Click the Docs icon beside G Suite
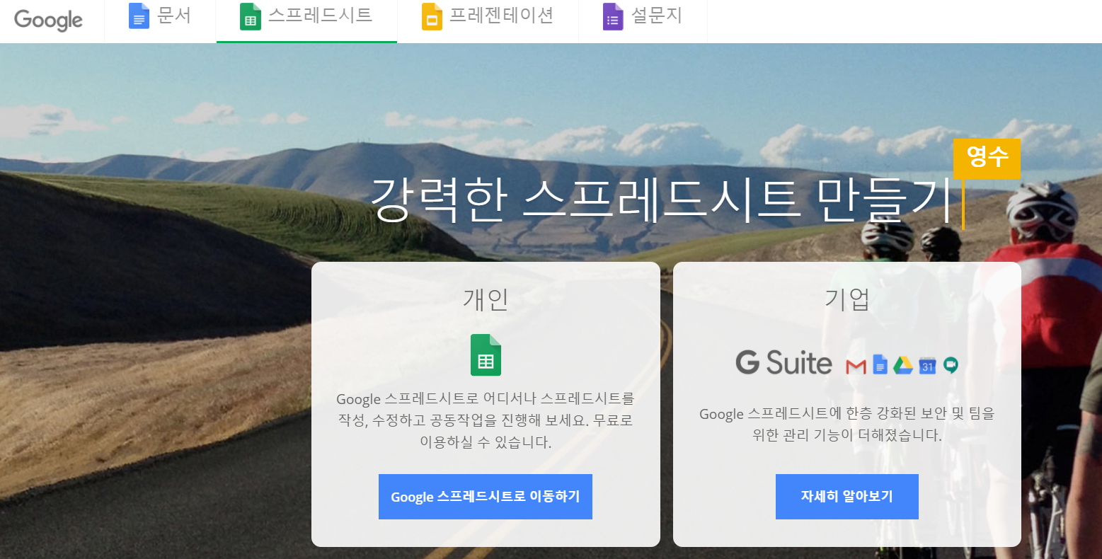 click(880, 364)
